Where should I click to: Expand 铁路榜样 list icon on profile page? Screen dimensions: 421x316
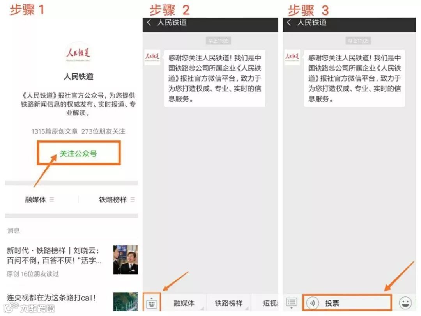[x=133, y=199]
